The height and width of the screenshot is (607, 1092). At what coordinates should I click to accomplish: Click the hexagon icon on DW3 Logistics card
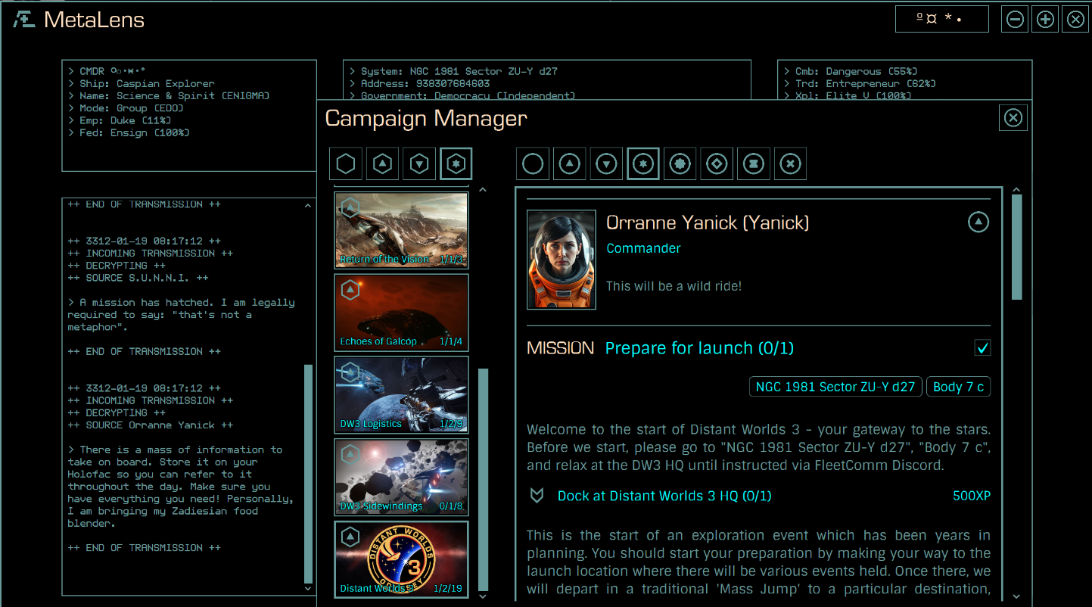pyautogui.click(x=350, y=372)
